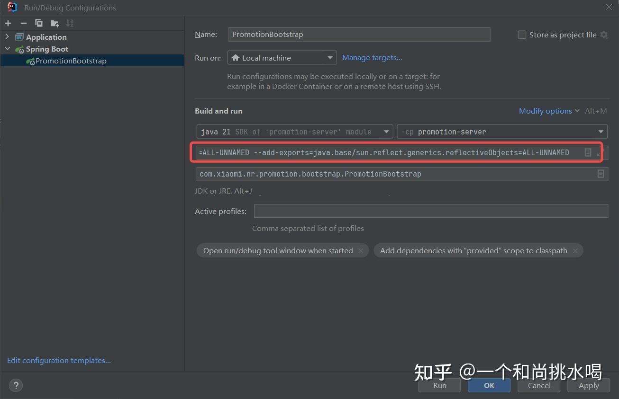Copy the PromotionBootstrap configuration

[x=39, y=23]
